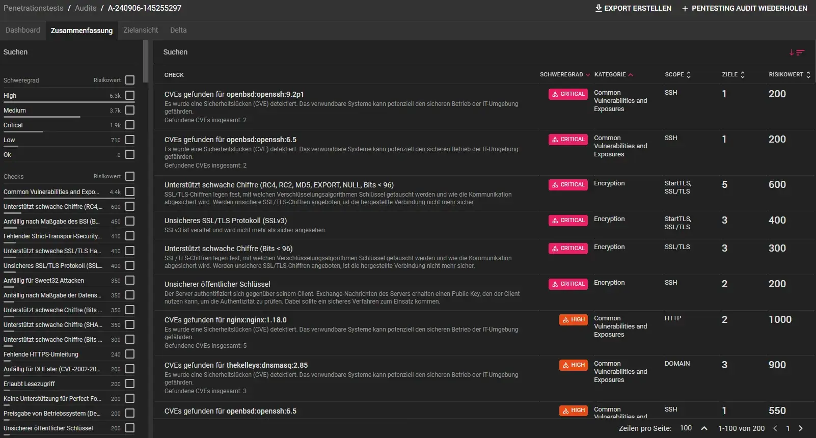Click the Critical severity progress bar
The width and height of the screenshot is (816, 438).
point(23,132)
